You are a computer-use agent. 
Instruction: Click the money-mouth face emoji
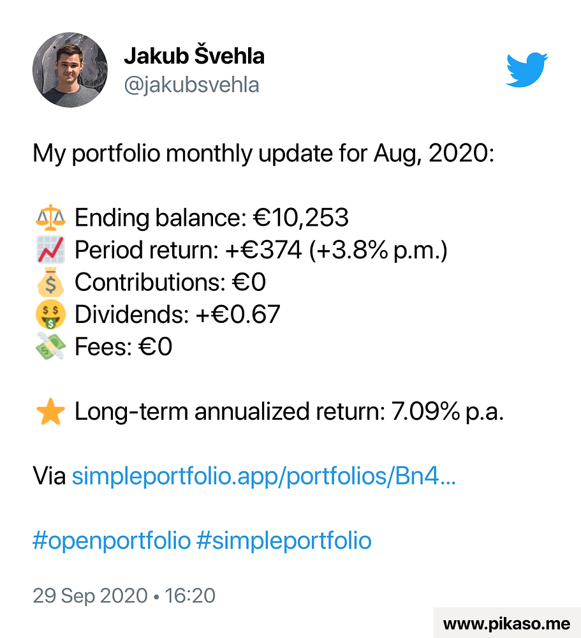pyautogui.click(x=50, y=315)
